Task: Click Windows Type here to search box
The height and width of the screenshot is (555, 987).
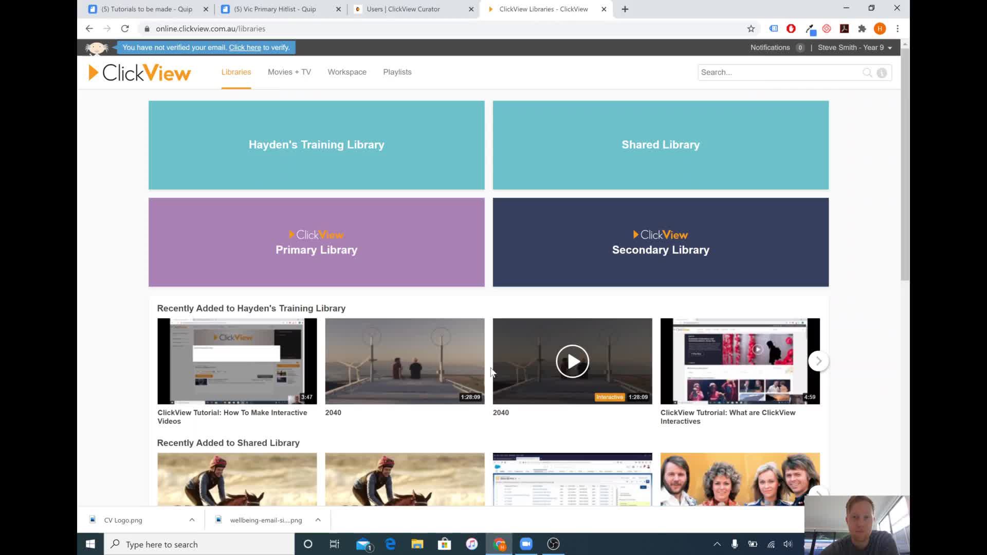Action: (x=199, y=544)
